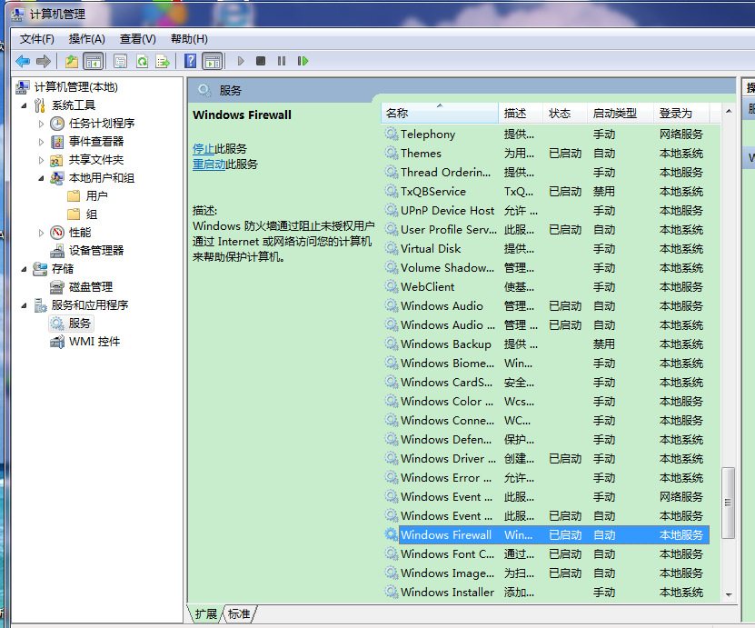
Task: Collapse the 存储 node
Action: (24, 269)
